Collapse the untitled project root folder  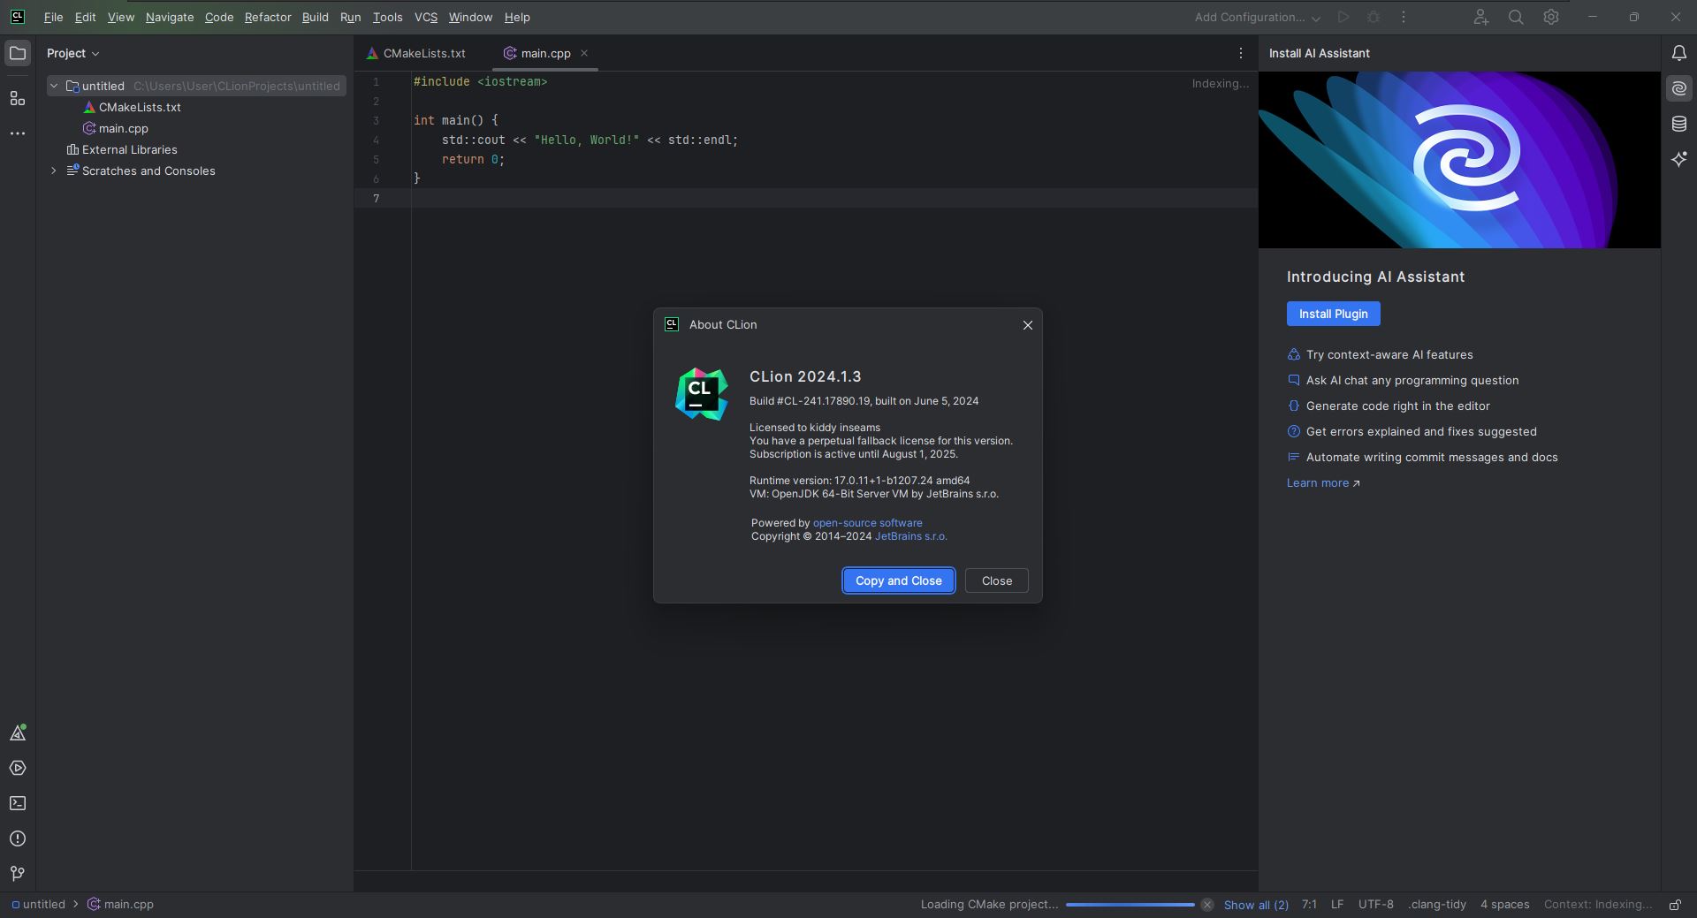(x=54, y=86)
